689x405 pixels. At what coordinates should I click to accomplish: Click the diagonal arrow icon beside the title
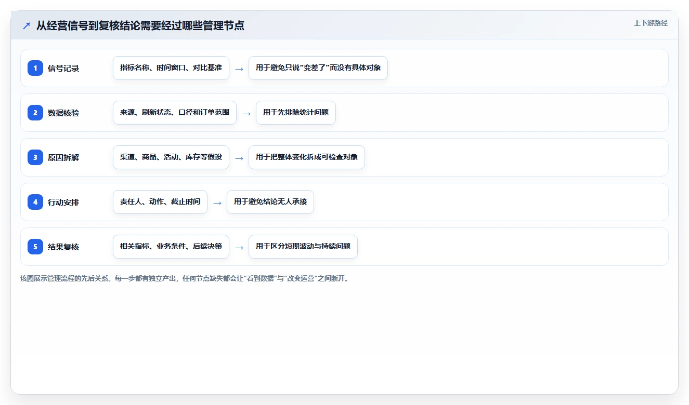pyautogui.click(x=26, y=26)
